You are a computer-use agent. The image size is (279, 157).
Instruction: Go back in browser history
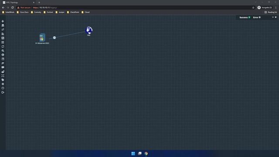(x=3, y=8)
